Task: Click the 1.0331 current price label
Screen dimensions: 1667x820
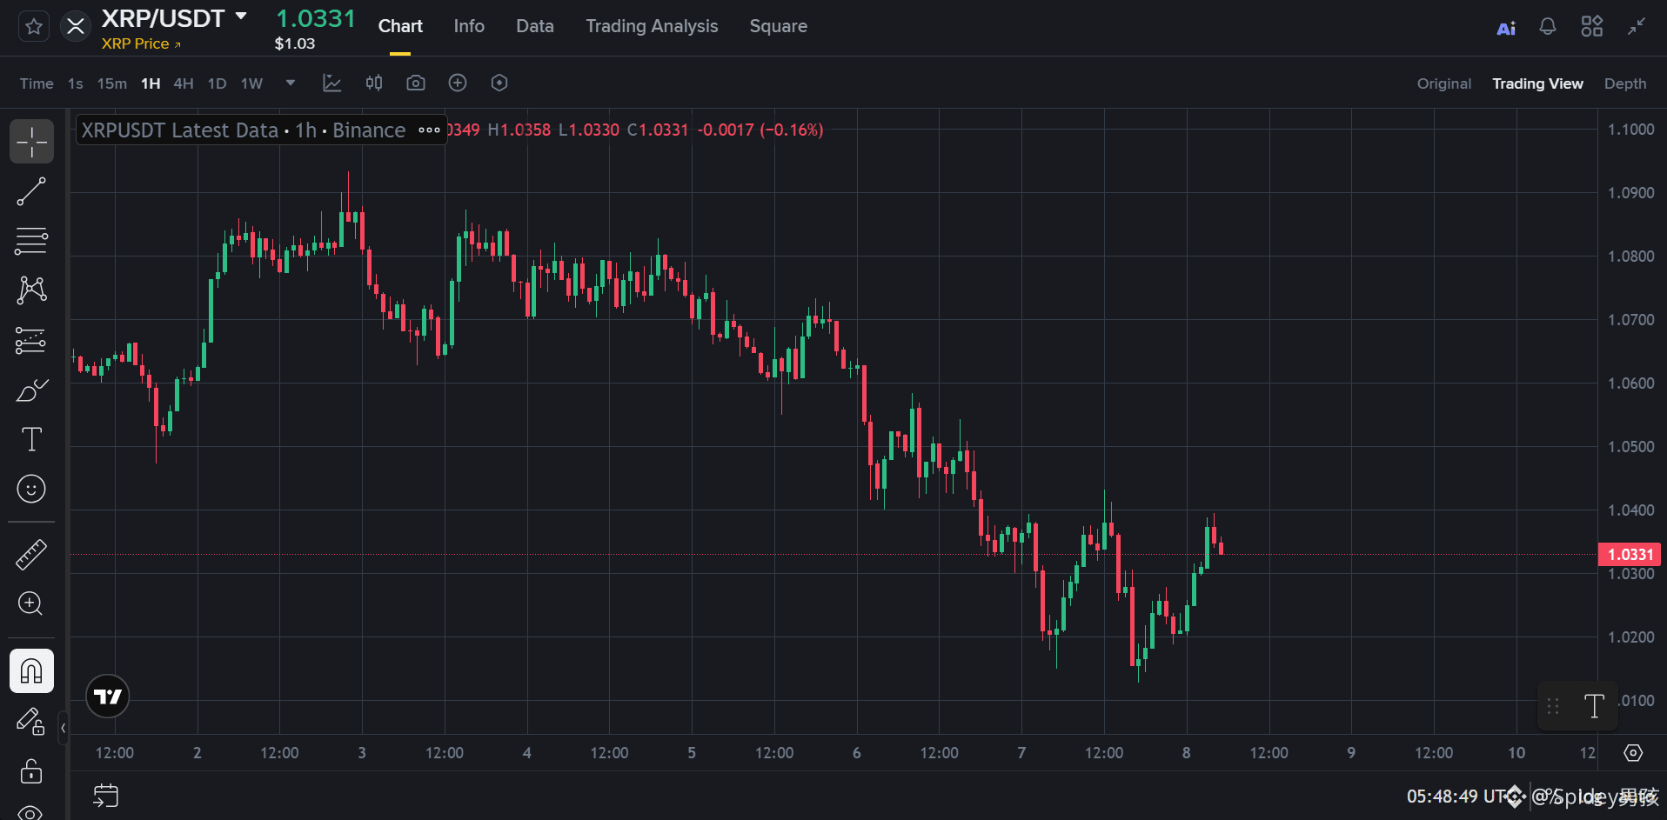Action: 1630,555
